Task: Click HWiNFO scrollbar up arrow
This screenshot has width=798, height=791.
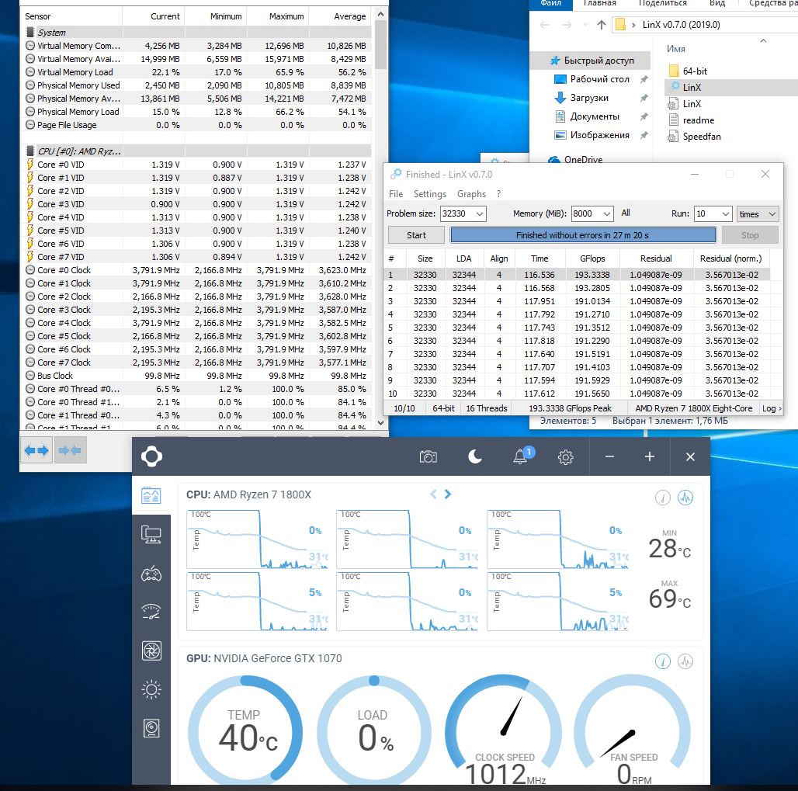Action: click(380, 14)
